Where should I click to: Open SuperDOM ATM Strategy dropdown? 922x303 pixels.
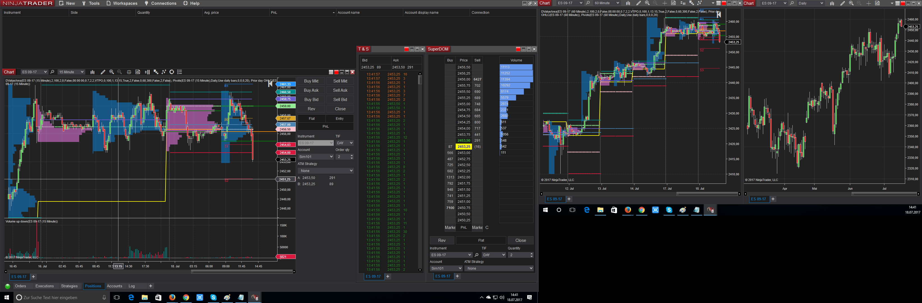tap(499, 268)
